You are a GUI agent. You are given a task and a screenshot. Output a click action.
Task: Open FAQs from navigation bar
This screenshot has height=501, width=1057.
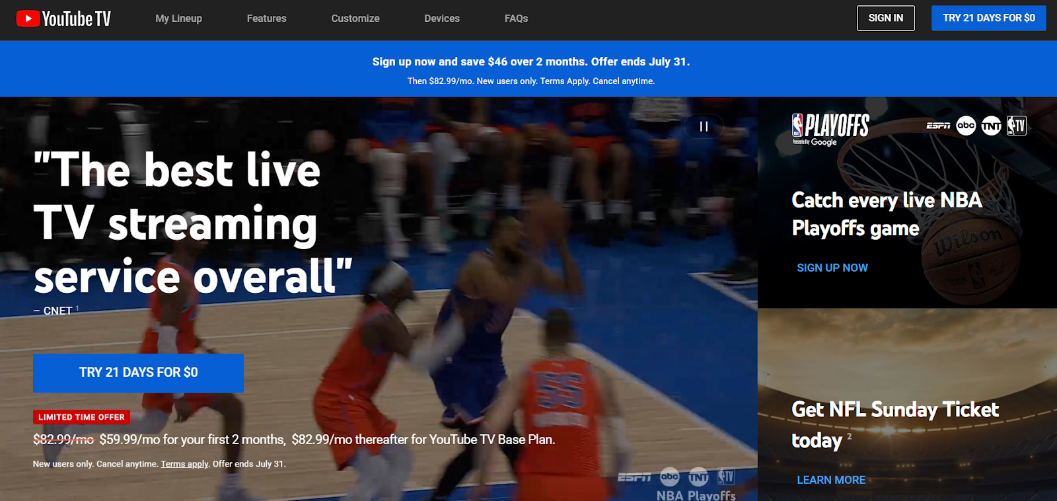516,19
